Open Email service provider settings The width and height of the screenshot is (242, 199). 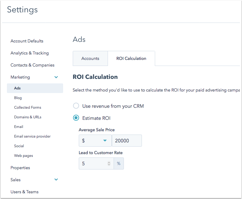(x=32, y=136)
